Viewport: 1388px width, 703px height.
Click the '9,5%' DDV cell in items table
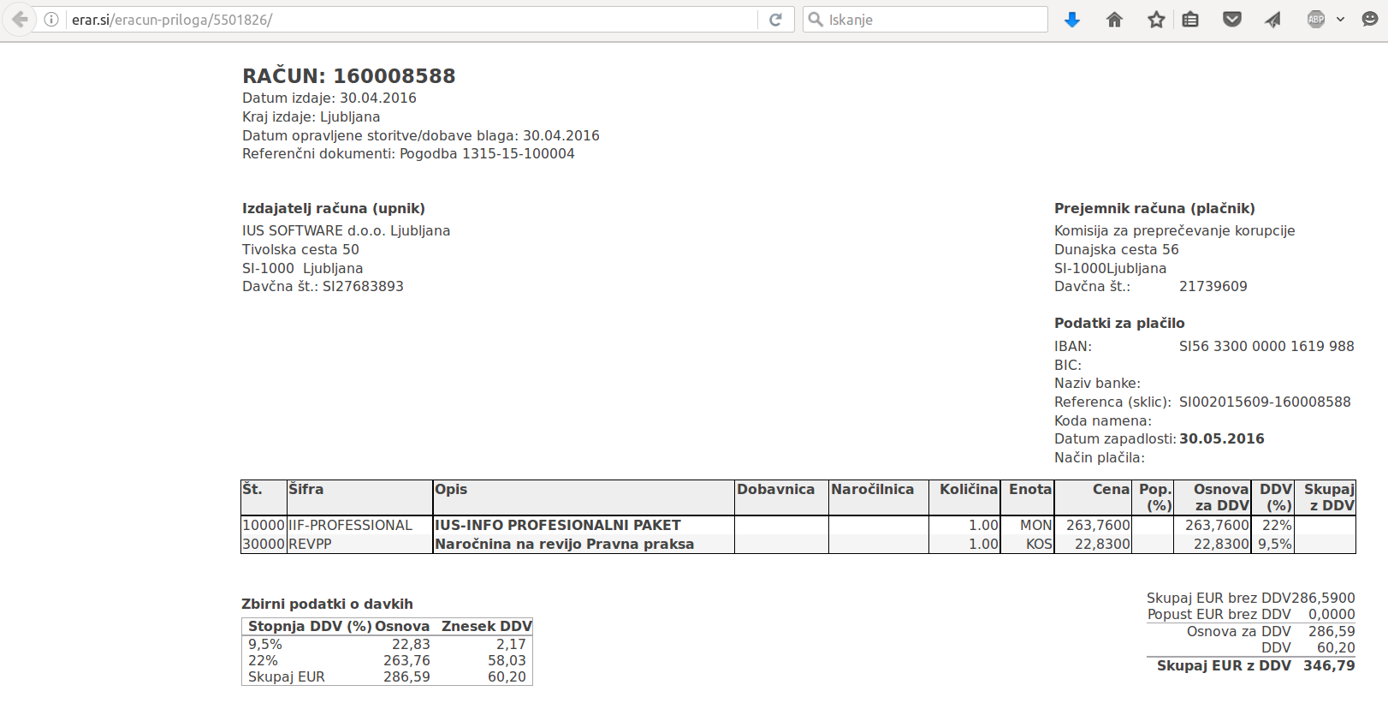[x=1275, y=544]
